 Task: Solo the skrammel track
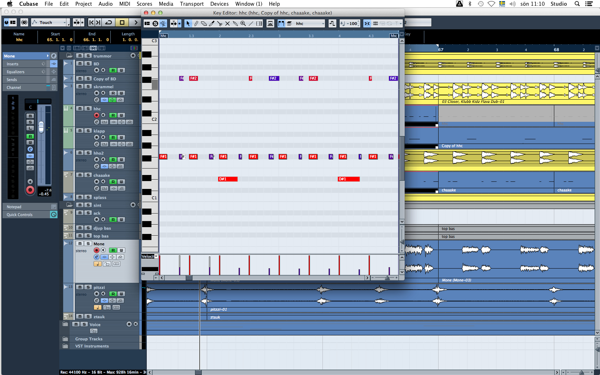(x=88, y=86)
